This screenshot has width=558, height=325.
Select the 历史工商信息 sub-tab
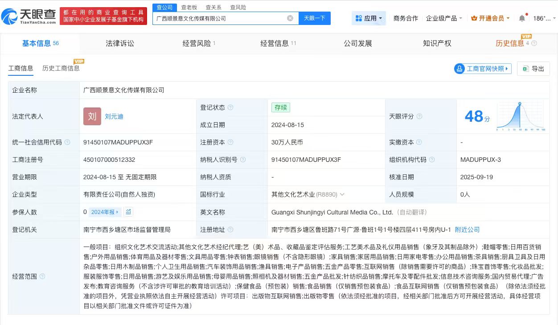(x=61, y=68)
